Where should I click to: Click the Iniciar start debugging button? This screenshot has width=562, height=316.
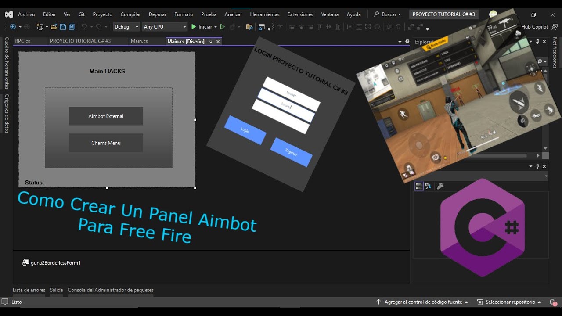pyautogui.click(x=202, y=27)
